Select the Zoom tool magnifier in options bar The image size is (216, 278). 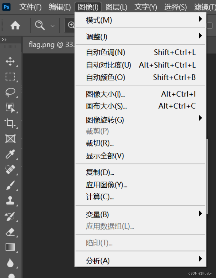point(40,25)
